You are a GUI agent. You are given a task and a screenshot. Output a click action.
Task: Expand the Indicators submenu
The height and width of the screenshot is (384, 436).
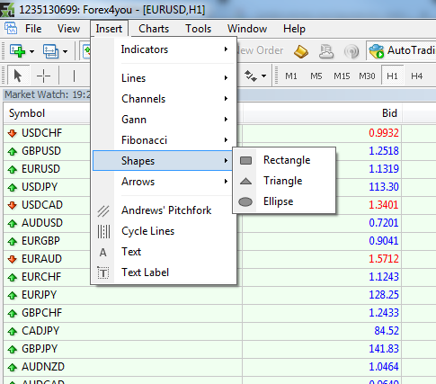point(164,49)
